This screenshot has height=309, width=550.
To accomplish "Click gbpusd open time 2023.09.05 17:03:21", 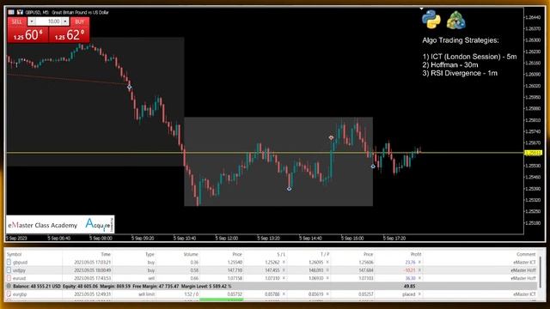I will (x=92, y=262).
